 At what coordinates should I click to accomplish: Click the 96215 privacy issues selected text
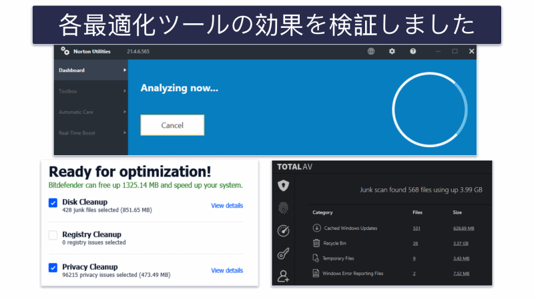116,274
